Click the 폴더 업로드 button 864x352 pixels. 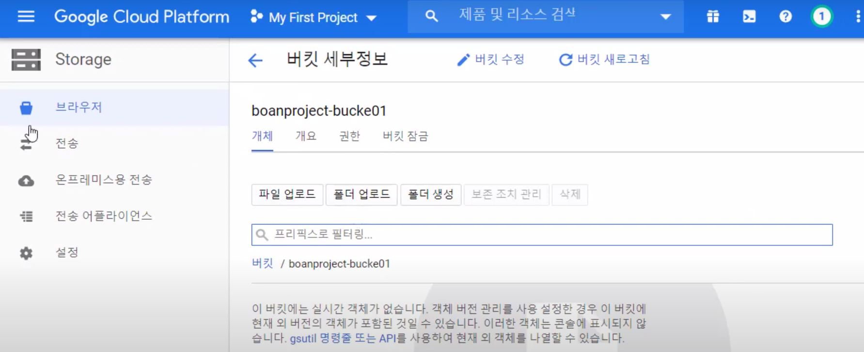click(361, 195)
